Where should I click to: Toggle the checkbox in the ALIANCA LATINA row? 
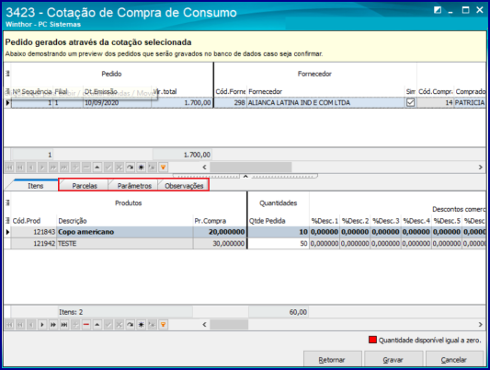point(410,102)
